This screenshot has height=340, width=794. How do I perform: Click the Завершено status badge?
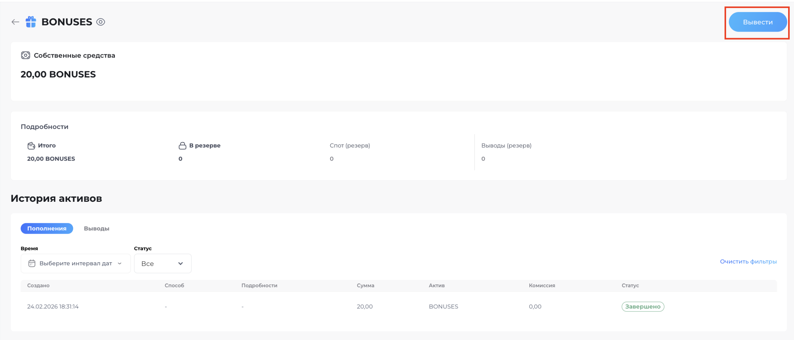tap(643, 307)
